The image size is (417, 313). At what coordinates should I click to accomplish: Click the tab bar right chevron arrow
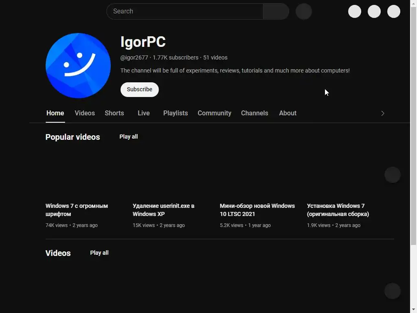[x=383, y=113]
